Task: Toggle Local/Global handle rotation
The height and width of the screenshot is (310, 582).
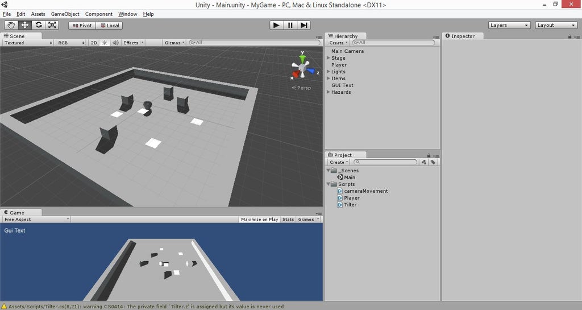Action: 110,26
